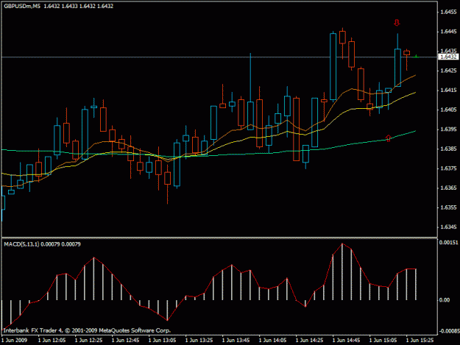Click the 1.6355 price axis label
Viewport: 460px width, 345px height.
coord(448,207)
